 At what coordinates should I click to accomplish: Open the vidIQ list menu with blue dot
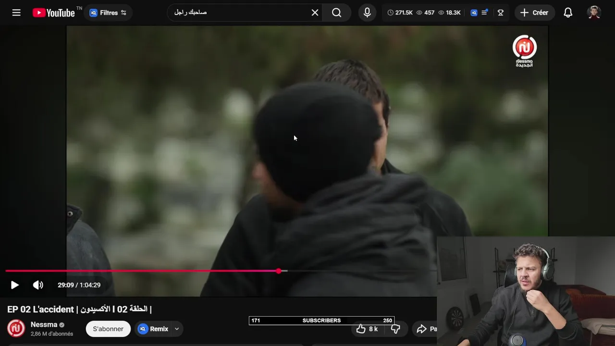pyautogui.click(x=485, y=12)
